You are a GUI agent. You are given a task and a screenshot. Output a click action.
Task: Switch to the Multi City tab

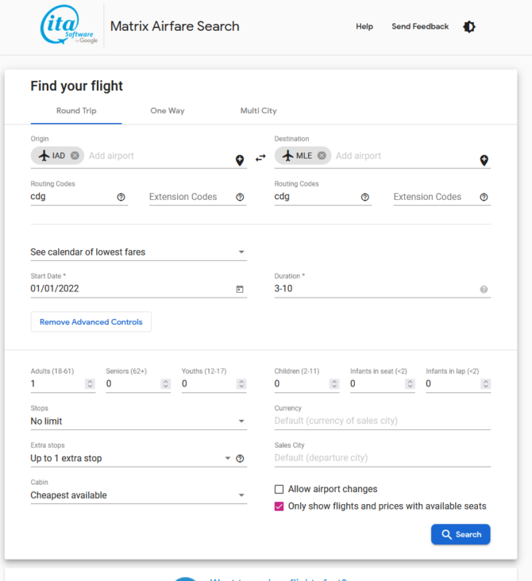pos(258,111)
